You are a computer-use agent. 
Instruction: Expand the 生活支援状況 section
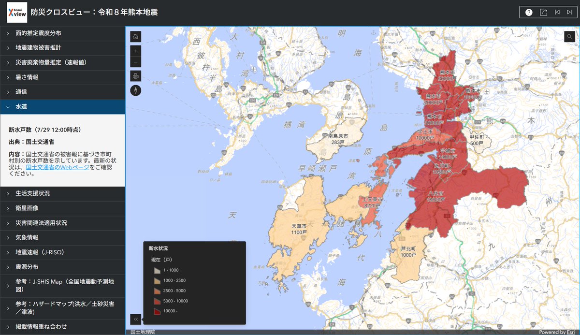[x=62, y=193]
